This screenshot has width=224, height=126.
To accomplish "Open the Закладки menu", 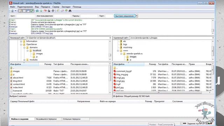I will tap(66, 7).
